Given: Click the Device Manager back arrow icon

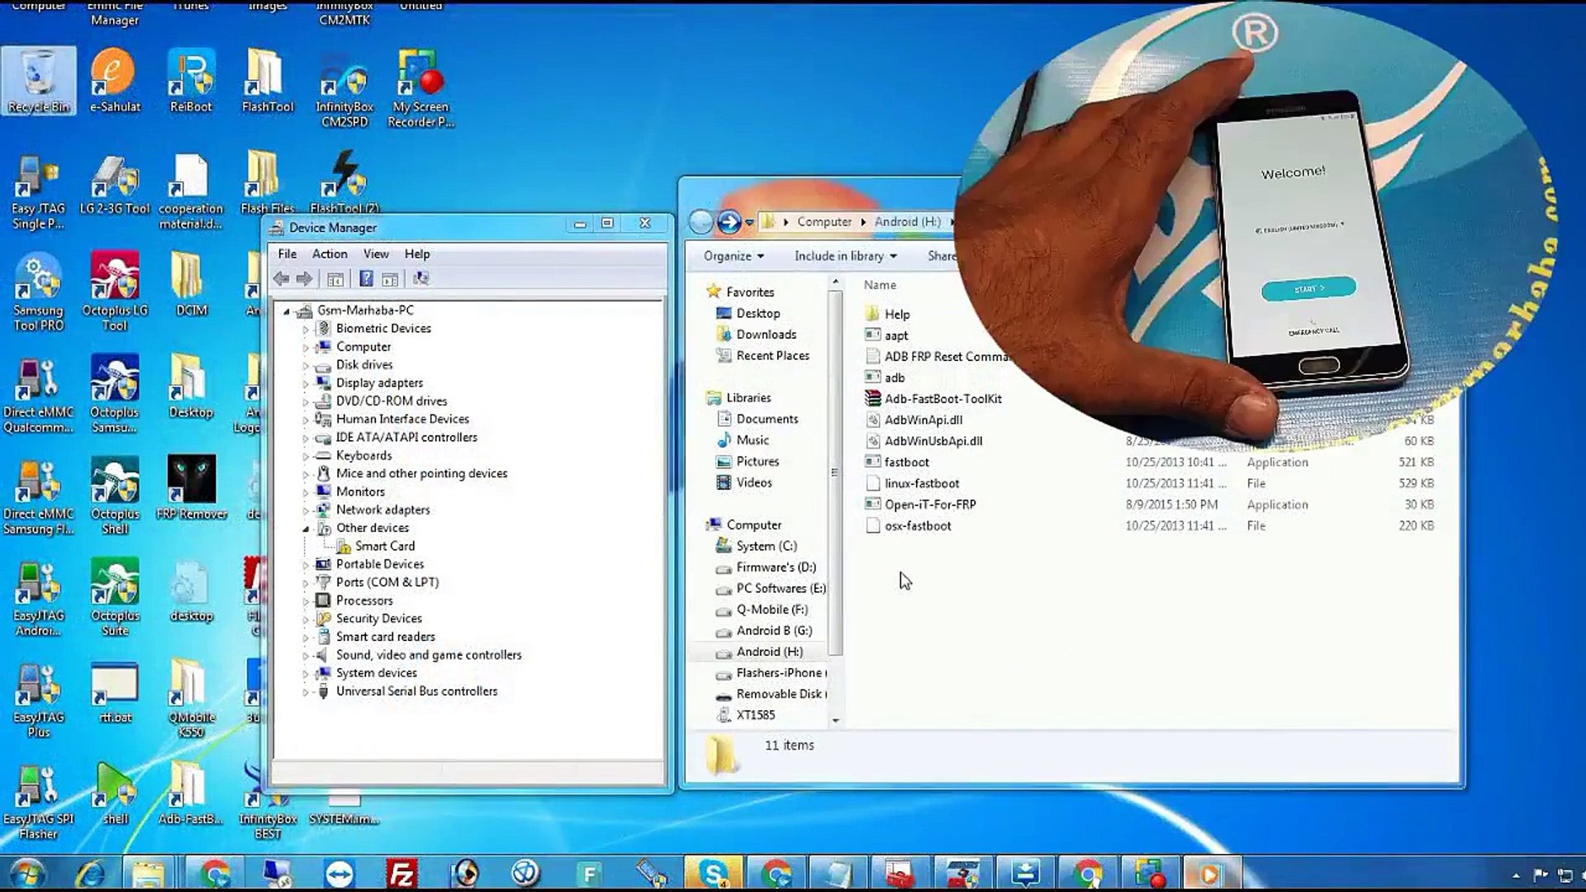Looking at the screenshot, I should (282, 279).
